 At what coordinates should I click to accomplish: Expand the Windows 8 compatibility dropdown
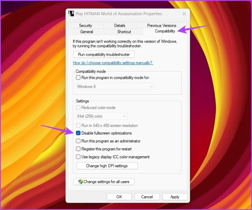[115, 87]
